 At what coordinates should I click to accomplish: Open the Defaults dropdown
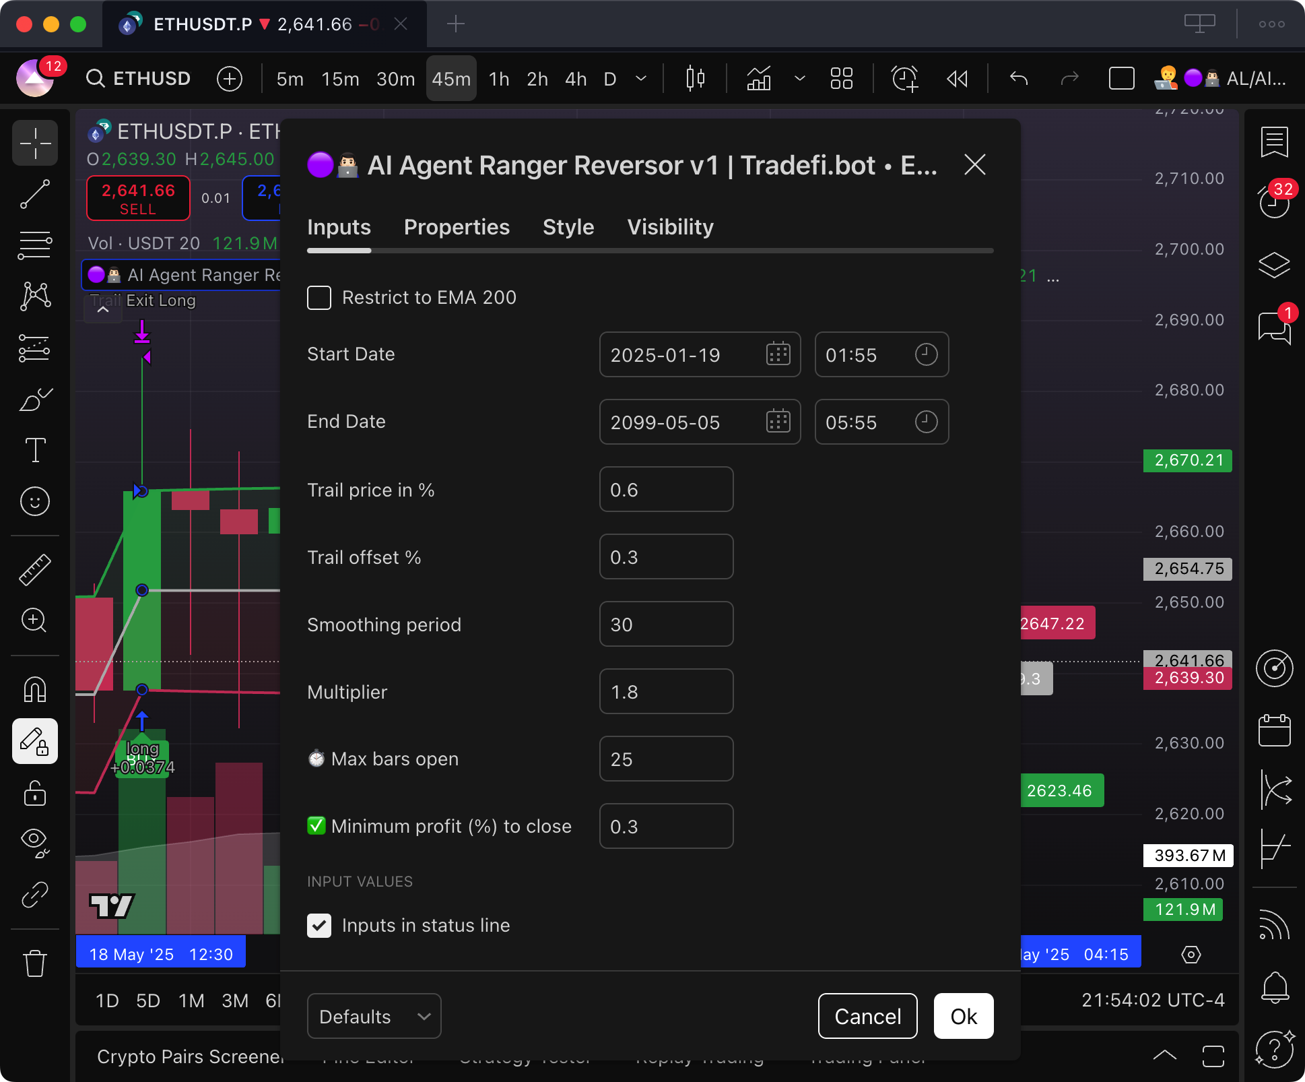tap(374, 1016)
